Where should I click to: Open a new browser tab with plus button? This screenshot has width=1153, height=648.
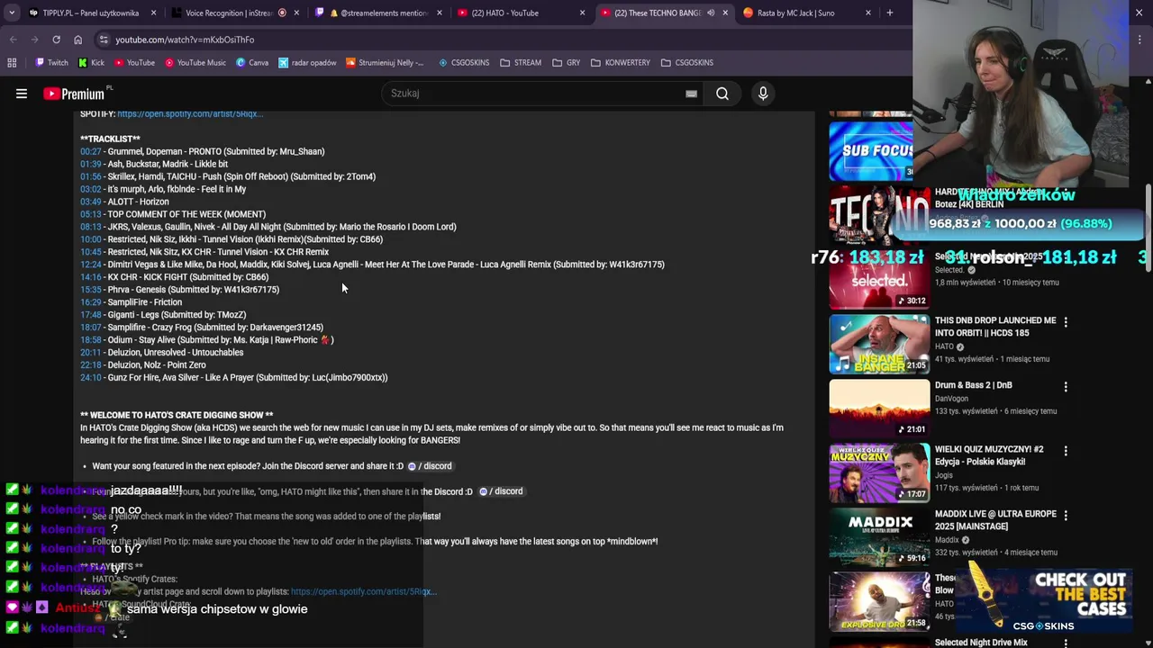pyautogui.click(x=890, y=13)
